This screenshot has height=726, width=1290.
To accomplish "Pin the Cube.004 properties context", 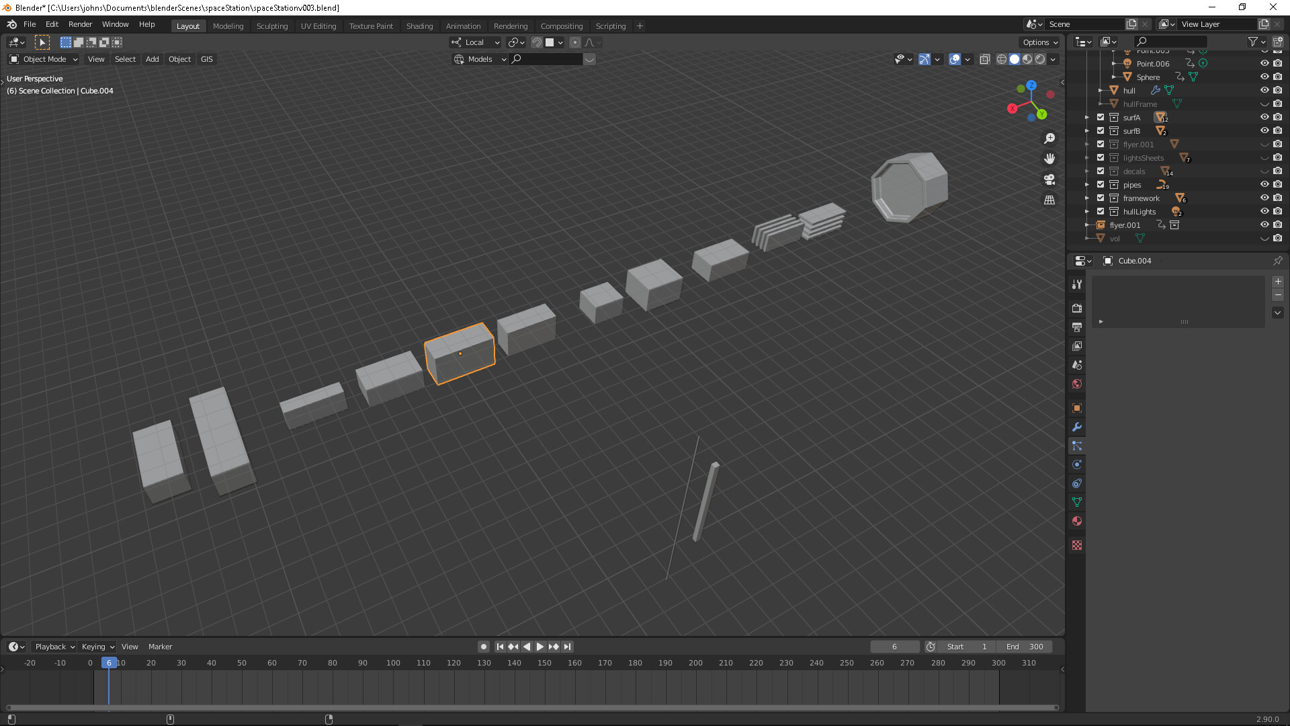I will click(1277, 261).
